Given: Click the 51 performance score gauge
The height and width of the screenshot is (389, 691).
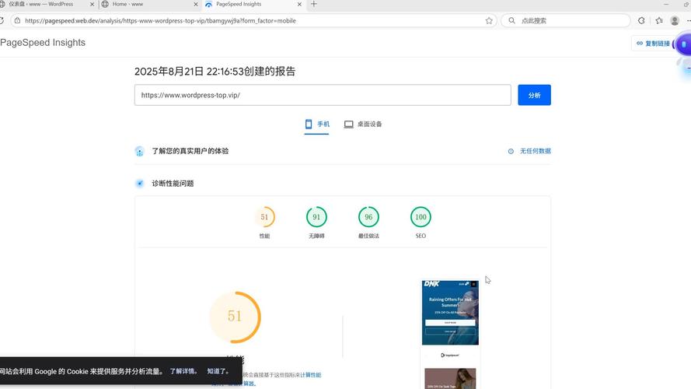Looking at the screenshot, I should click(264, 217).
